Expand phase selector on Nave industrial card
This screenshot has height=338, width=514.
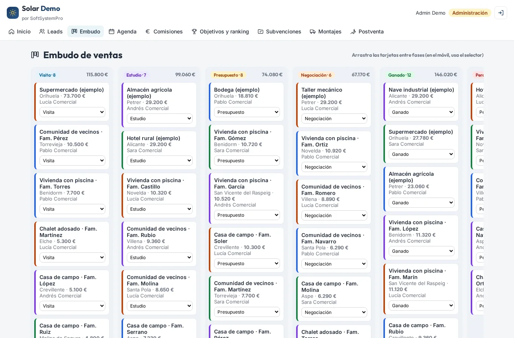pos(421,112)
